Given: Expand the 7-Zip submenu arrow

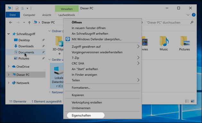Looking at the screenshot, I should click(138, 58).
